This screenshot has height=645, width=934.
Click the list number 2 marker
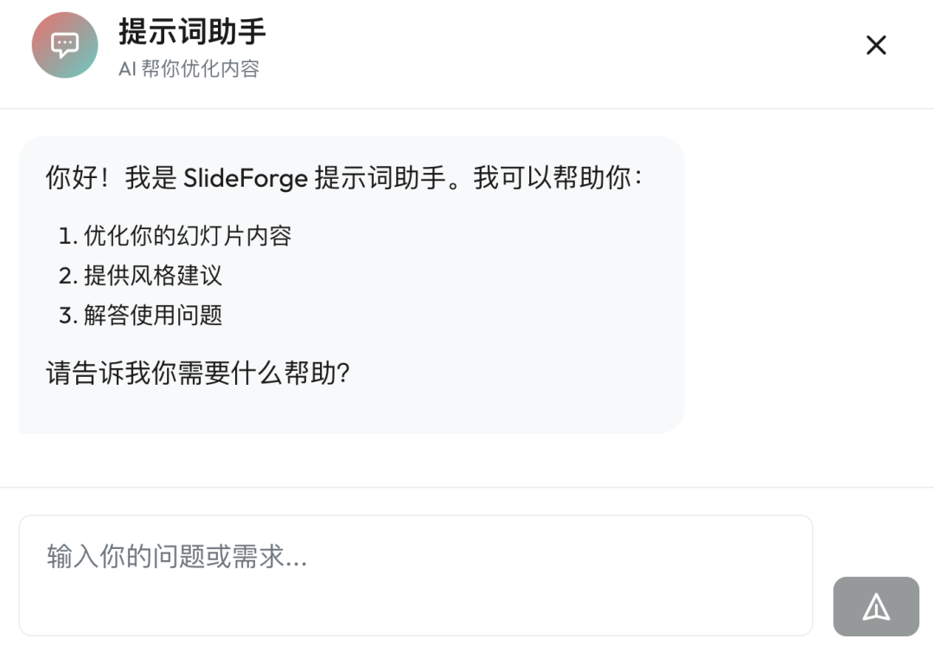(x=67, y=276)
